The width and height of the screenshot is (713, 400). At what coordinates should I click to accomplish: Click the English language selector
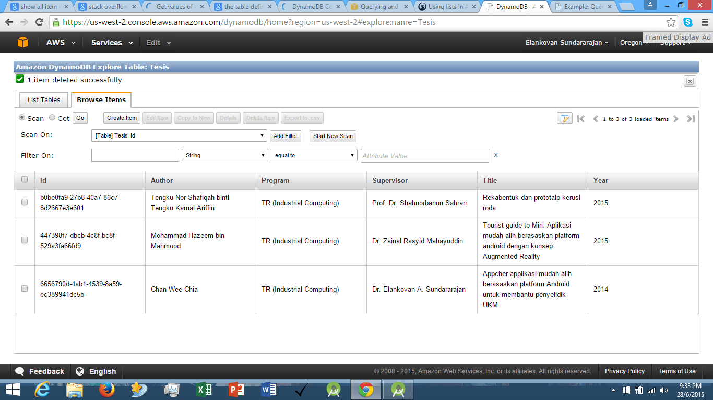[96, 371]
